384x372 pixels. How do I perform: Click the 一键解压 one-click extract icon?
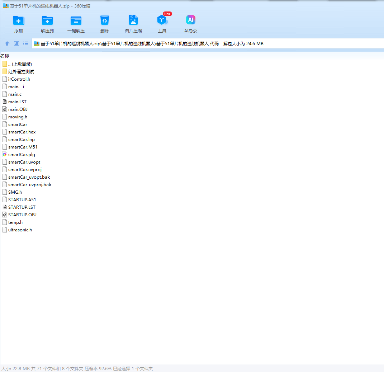point(76,20)
